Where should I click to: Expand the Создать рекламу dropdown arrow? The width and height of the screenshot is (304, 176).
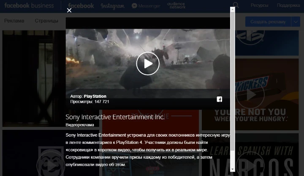pyautogui.click(x=295, y=22)
